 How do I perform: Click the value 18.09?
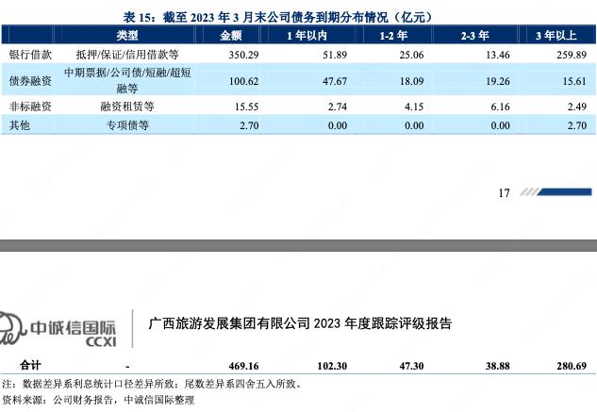(x=411, y=81)
